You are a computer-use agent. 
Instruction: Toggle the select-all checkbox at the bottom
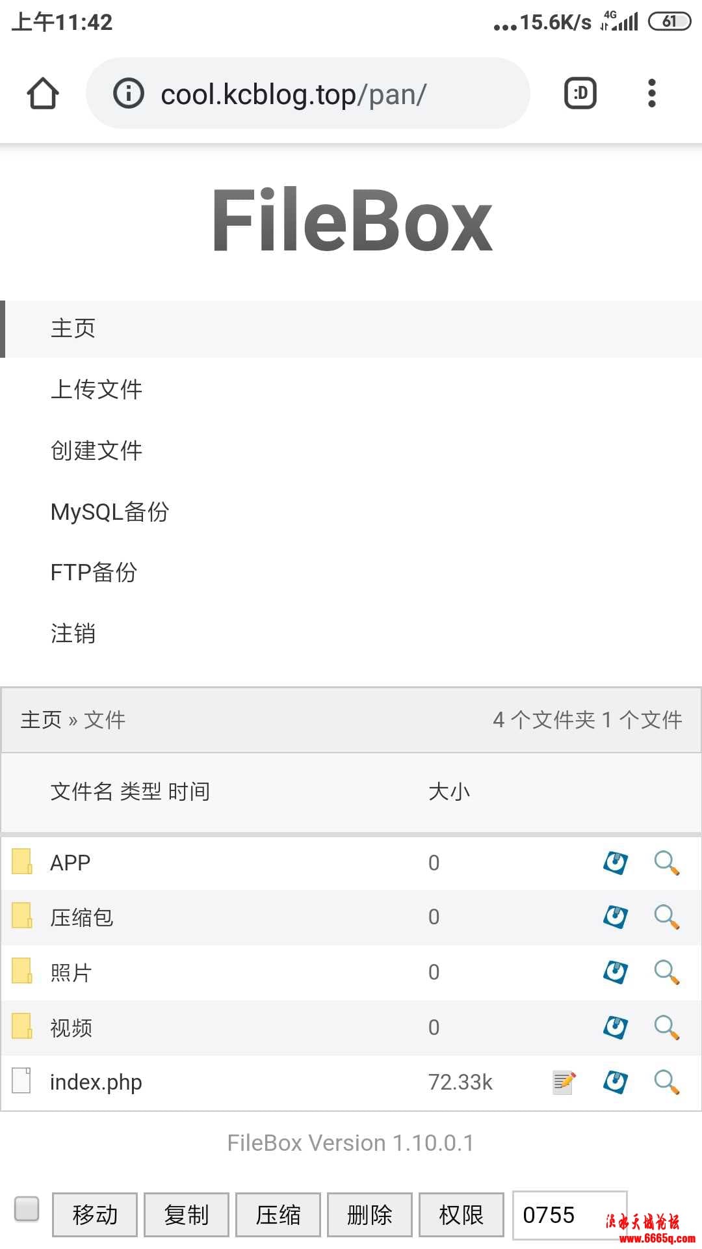[x=27, y=1209]
